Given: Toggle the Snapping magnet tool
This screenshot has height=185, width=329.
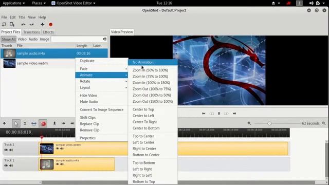Looking at the screenshot, I should point(43,123).
